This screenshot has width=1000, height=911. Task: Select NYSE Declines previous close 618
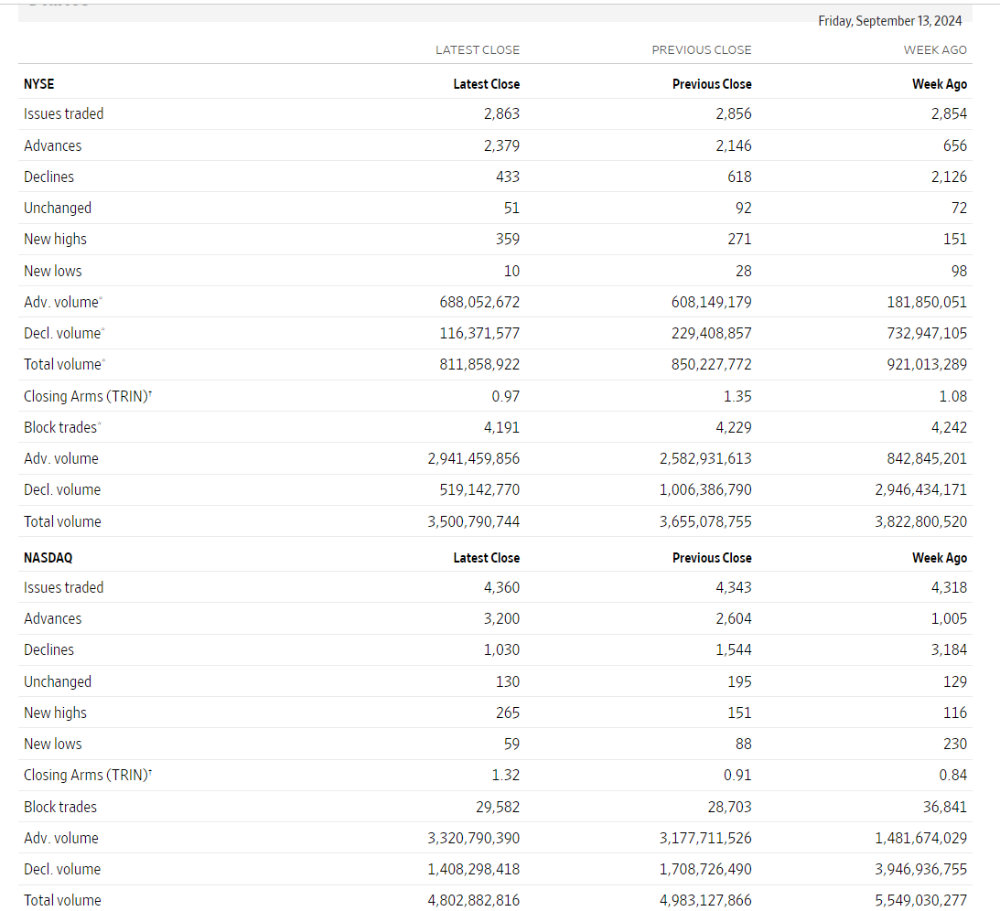(x=740, y=177)
